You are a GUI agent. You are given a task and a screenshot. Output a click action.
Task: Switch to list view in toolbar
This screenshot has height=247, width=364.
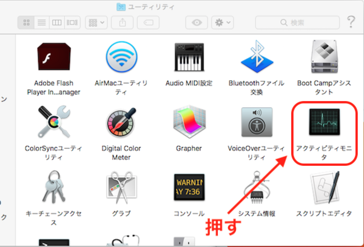click(x=41, y=22)
